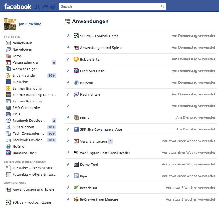Edit BeKnown from Monster pencil
This screenshot has height=207, width=219.
click(x=68, y=200)
